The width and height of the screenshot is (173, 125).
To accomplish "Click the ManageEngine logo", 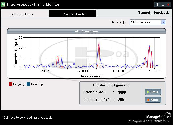I will coord(158,117).
